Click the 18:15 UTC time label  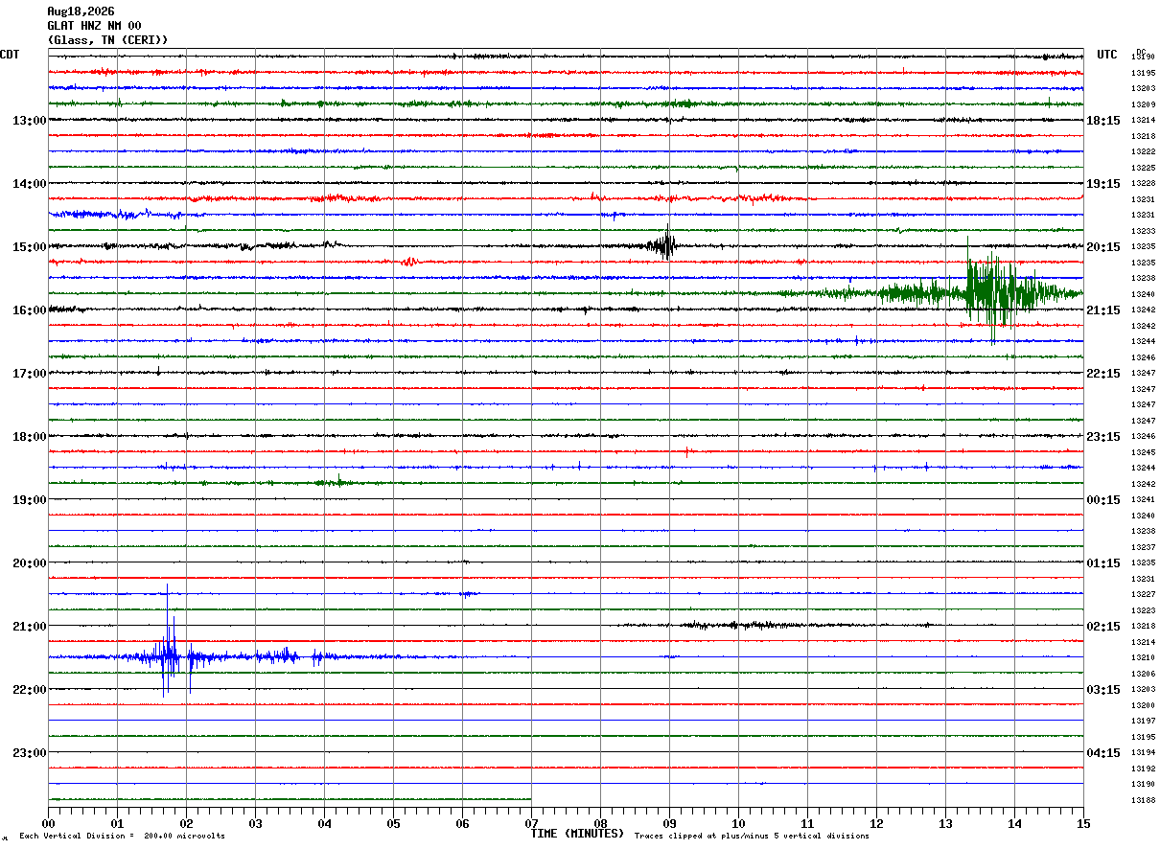click(x=1103, y=120)
